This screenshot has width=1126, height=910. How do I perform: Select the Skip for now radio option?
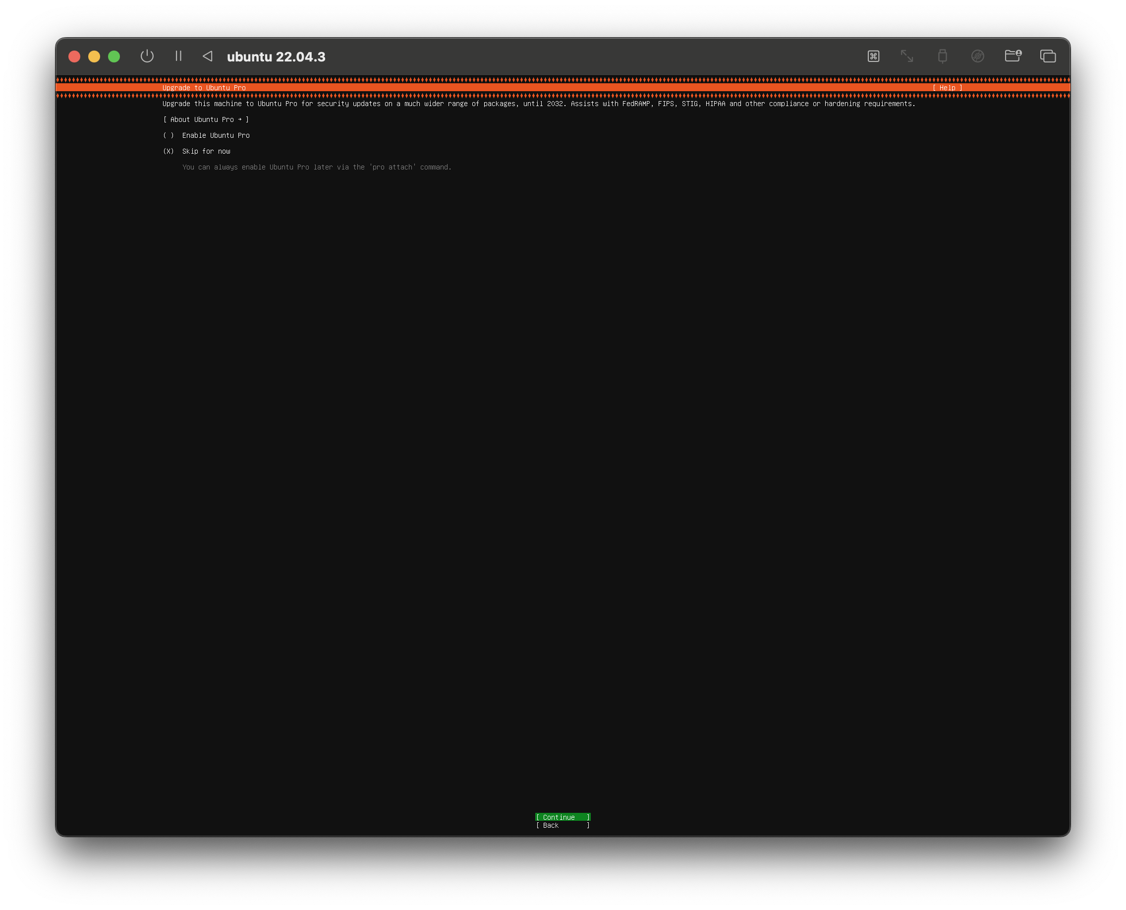coord(197,151)
